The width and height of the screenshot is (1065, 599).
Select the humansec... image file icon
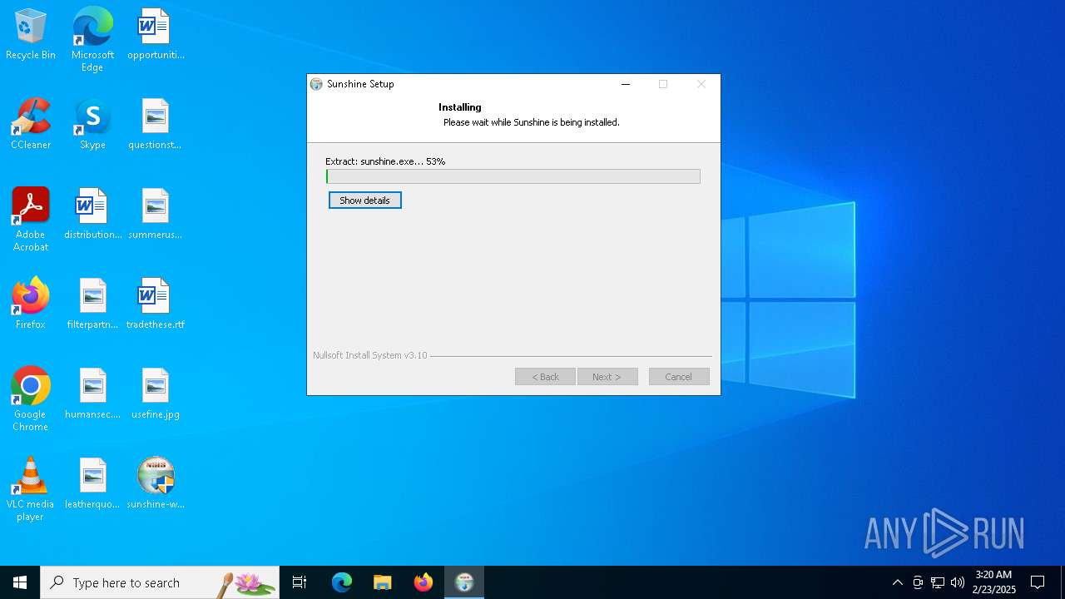(x=92, y=394)
